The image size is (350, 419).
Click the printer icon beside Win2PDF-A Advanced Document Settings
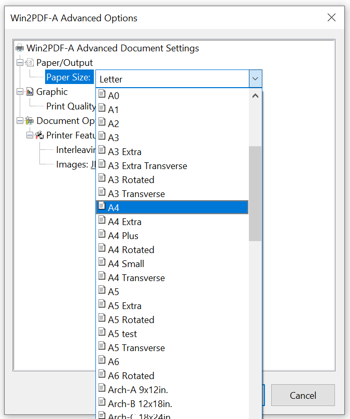click(x=20, y=48)
